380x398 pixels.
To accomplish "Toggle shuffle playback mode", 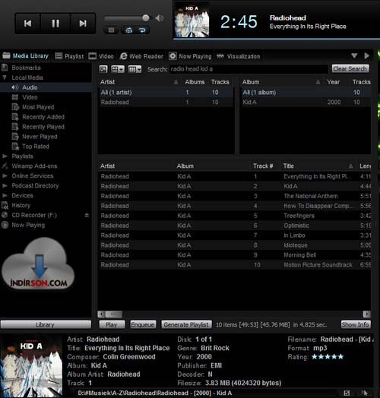I will click(128, 30).
